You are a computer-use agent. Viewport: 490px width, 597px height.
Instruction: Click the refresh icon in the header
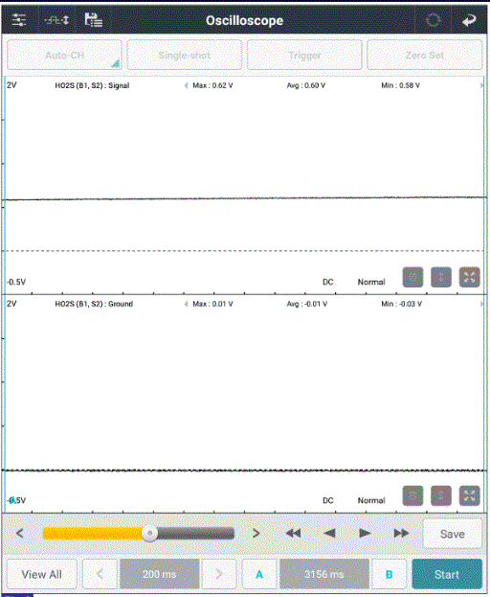point(433,20)
